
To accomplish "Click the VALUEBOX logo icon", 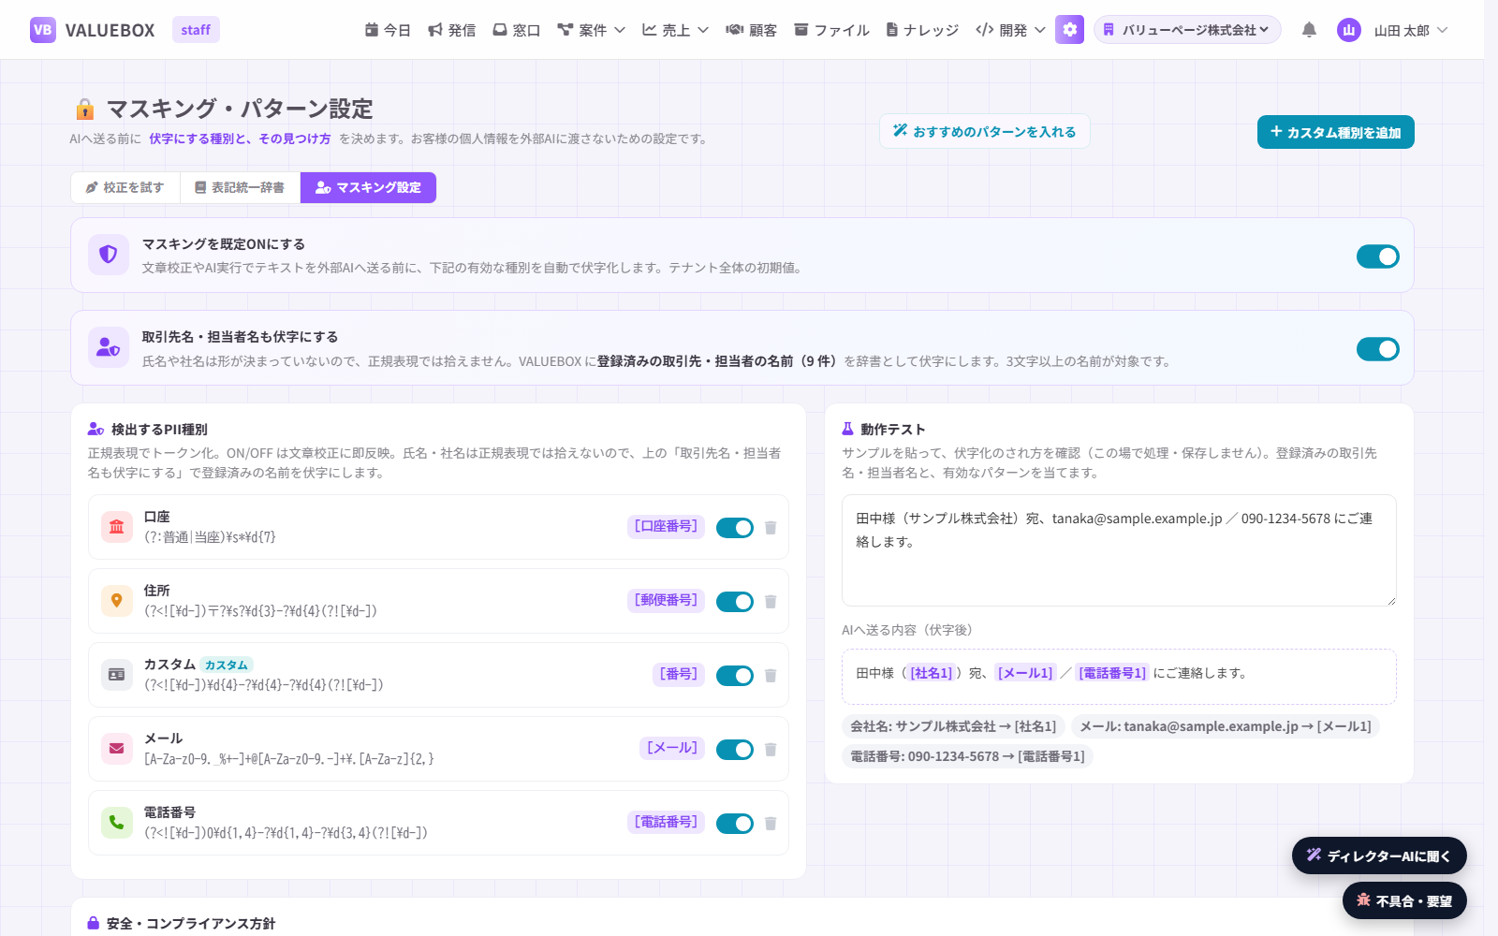I will point(43,30).
